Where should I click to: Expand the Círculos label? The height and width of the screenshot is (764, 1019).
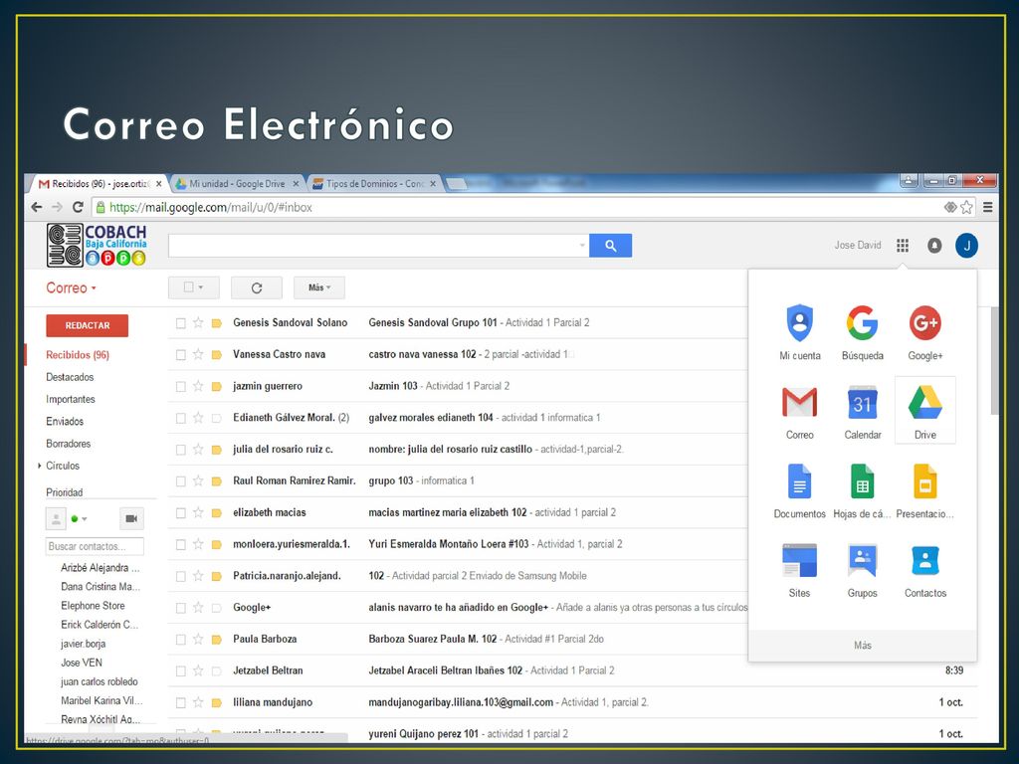click(x=40, y=466)
